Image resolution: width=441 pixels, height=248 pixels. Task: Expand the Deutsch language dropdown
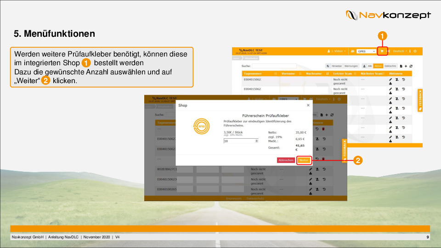(x=399, y=51)
